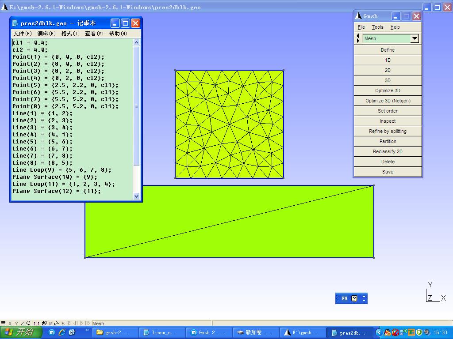Click the Reclassify 2D button

(x=388, y=151)
